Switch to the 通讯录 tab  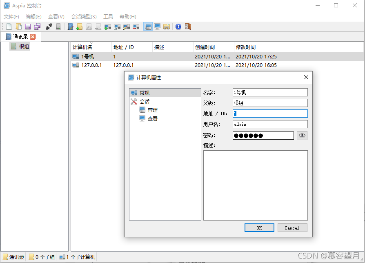click(20, 37)
